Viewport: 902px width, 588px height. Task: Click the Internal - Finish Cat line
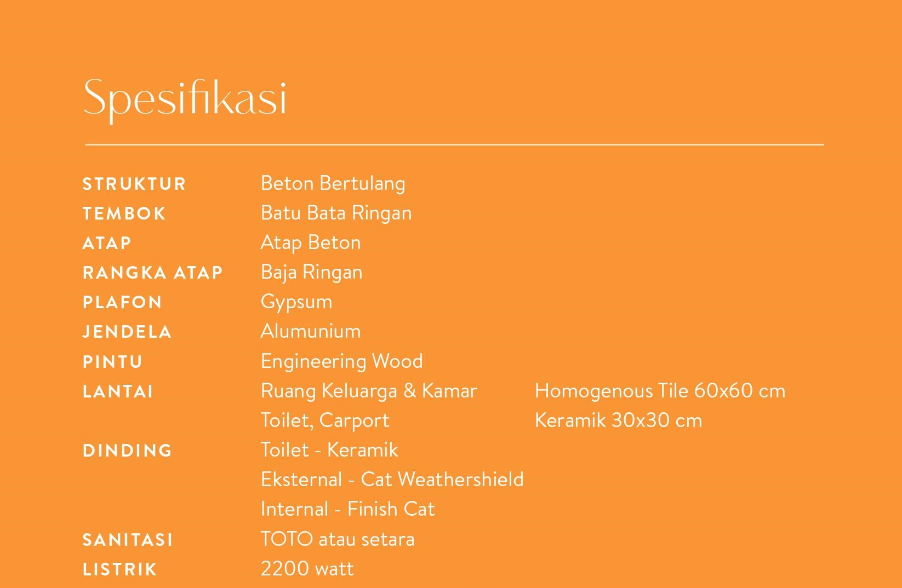pos(347,509)
